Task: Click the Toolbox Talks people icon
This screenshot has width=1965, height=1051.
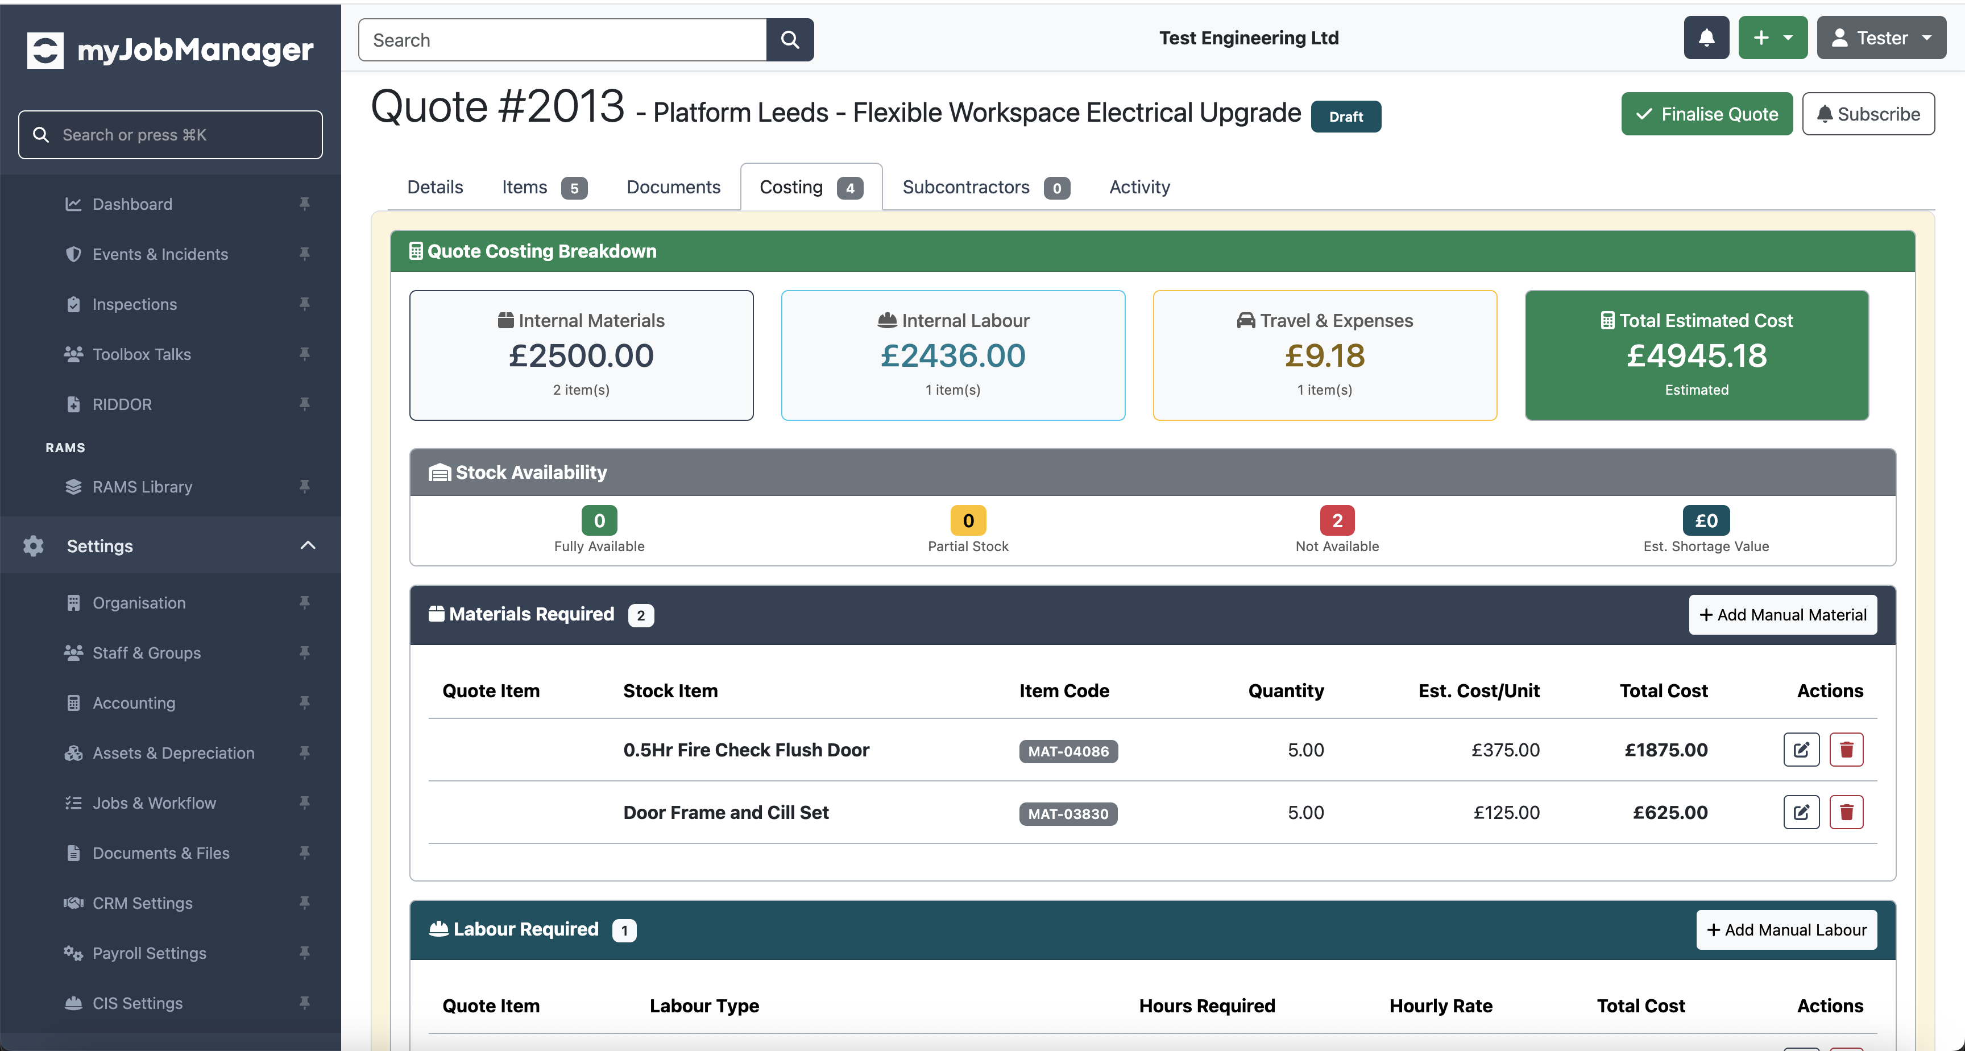Action: pos(73,354)
